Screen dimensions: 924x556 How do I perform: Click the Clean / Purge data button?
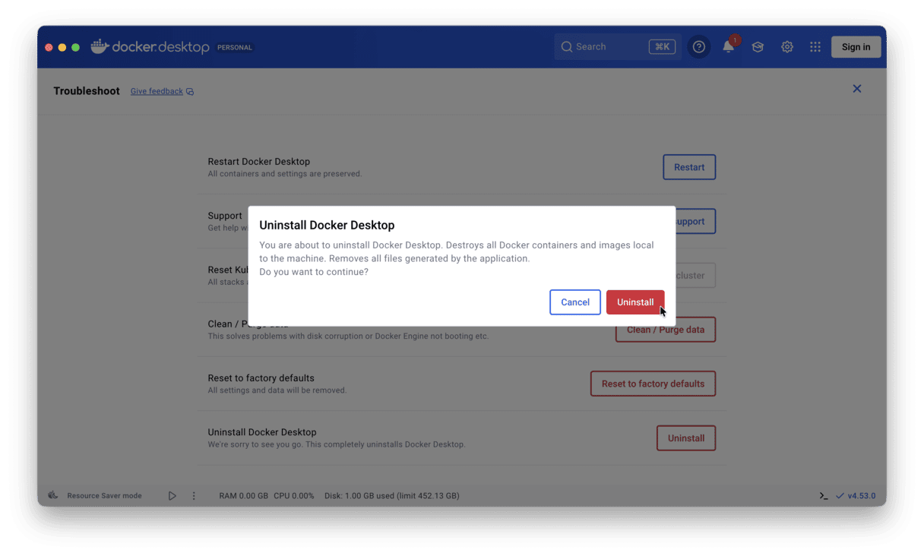tap(665, 329)
